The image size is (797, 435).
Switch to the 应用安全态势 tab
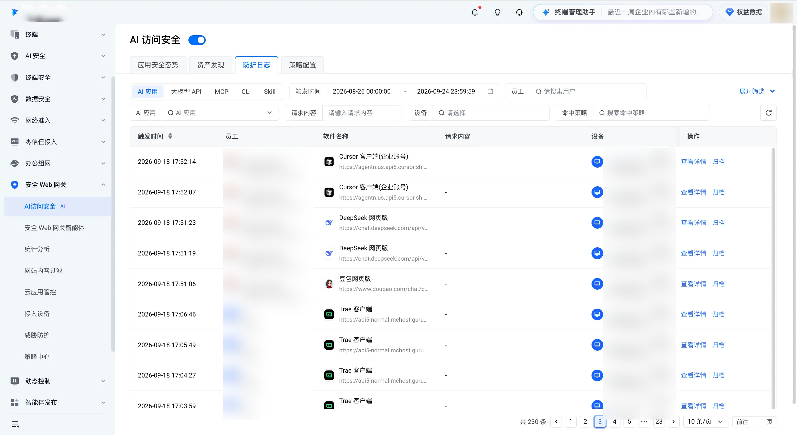pyautogui.click(x=158, y=65)
